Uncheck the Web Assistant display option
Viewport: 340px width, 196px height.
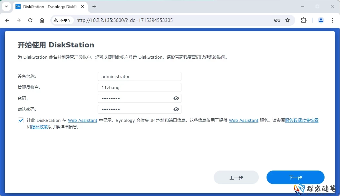21,120
